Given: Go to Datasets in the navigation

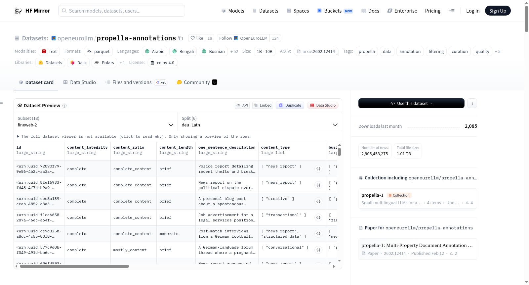Looking at the screenshot, I should coord(265,11).
